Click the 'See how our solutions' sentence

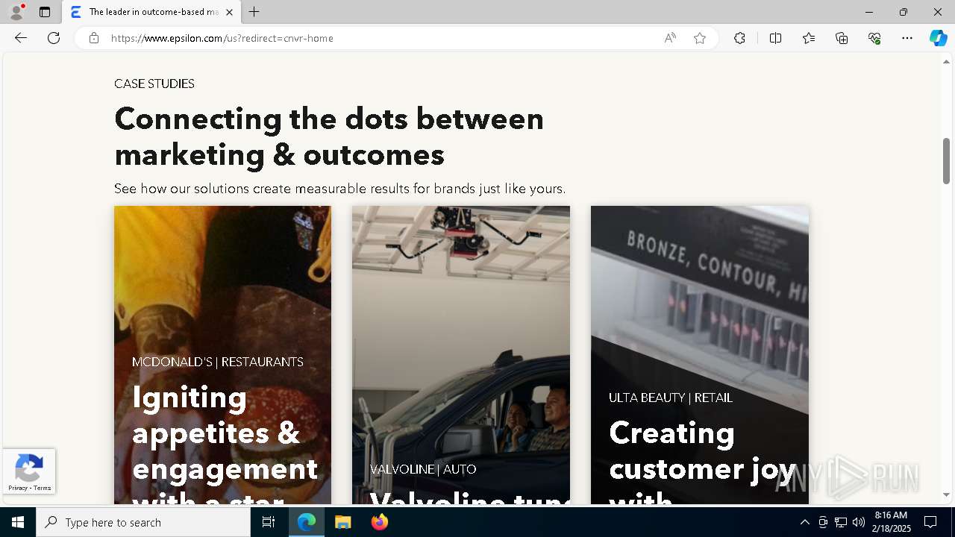pos(339,189)
